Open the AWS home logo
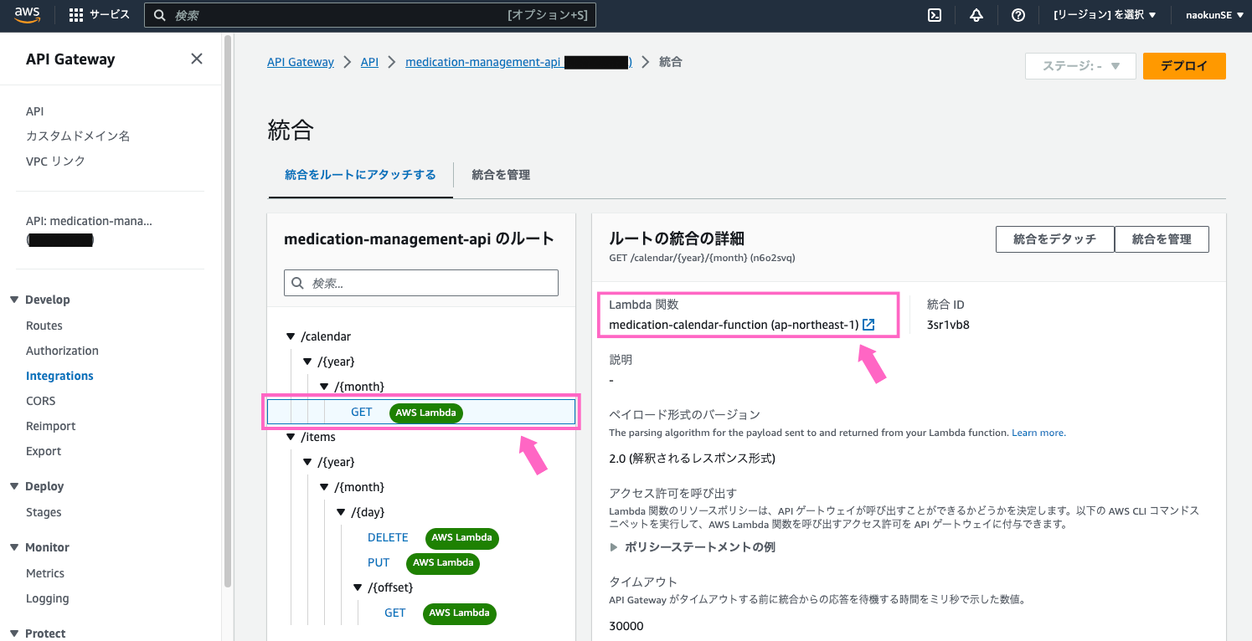Viewport: 1252px width, 641px height. coord(28,15)
